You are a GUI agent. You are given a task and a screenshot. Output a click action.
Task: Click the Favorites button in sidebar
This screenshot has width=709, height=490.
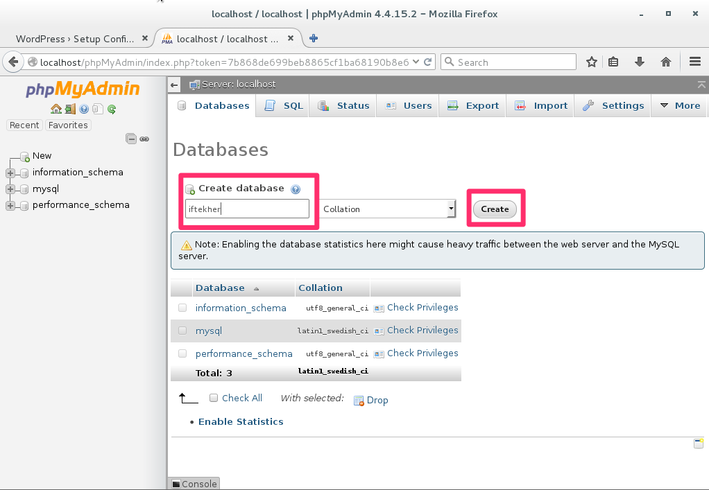coord(68,125)
